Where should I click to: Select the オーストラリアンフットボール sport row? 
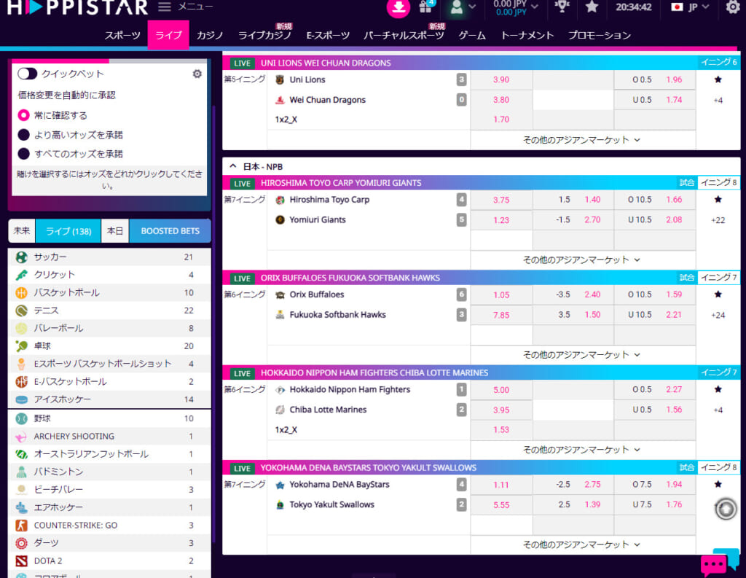tap(109, 454)
